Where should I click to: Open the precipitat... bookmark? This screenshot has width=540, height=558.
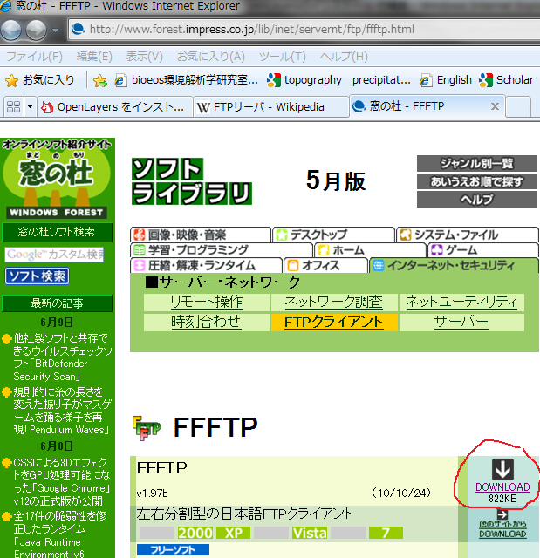pos(381,80)
